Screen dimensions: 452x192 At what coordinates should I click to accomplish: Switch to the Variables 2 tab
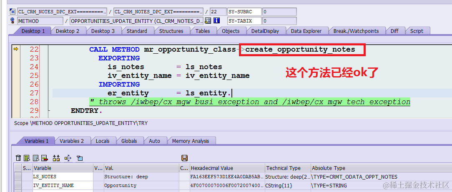click(71, 141)
